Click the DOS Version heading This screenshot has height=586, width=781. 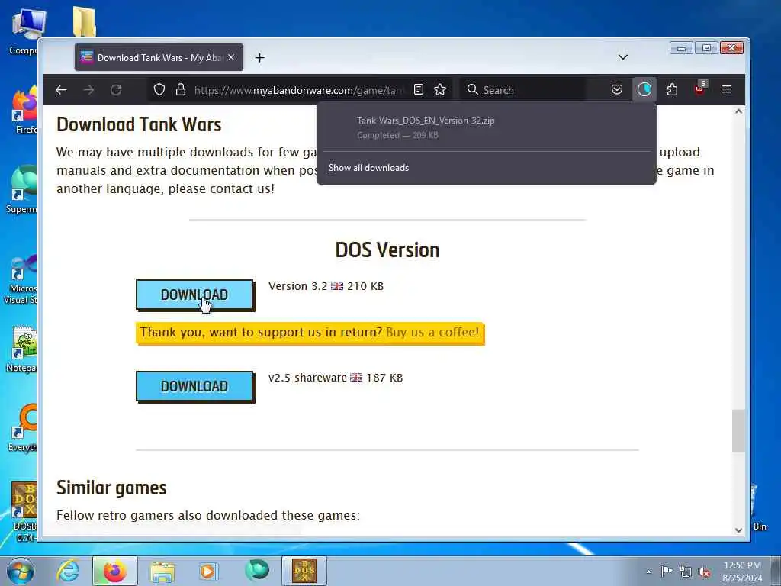tap(387, 250)
